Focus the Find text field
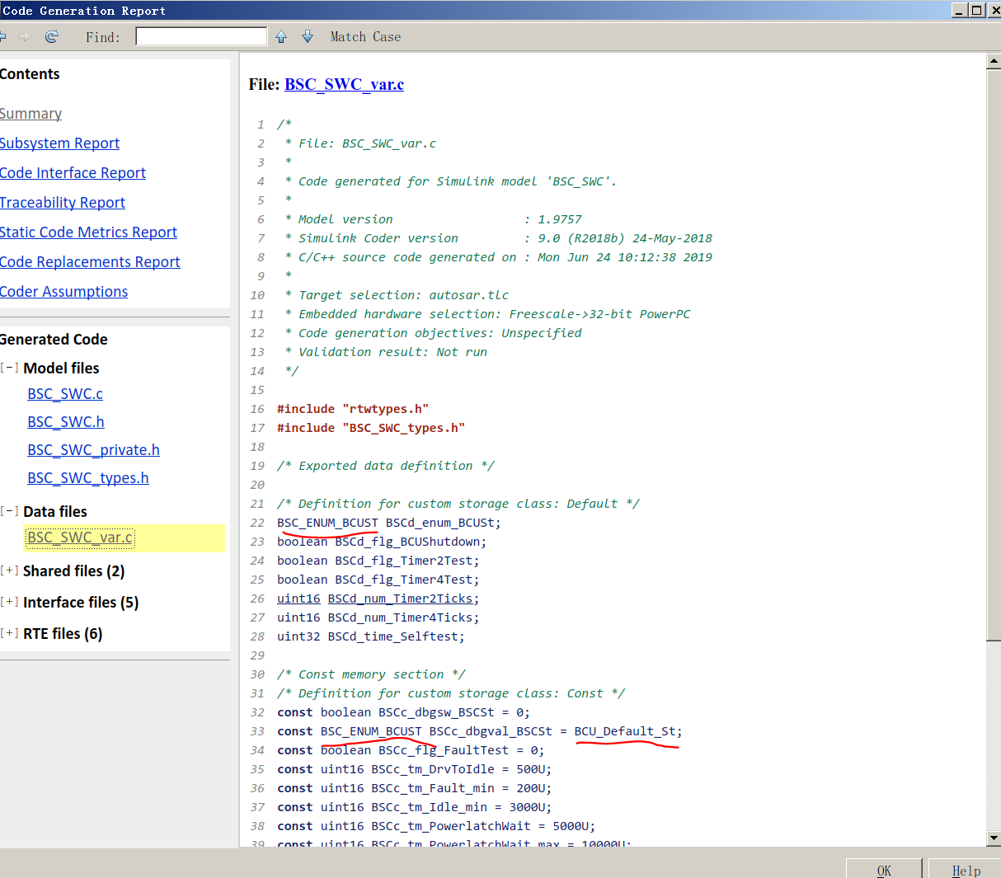Viewport: 1001px width, 878px height. coord(201,36)
